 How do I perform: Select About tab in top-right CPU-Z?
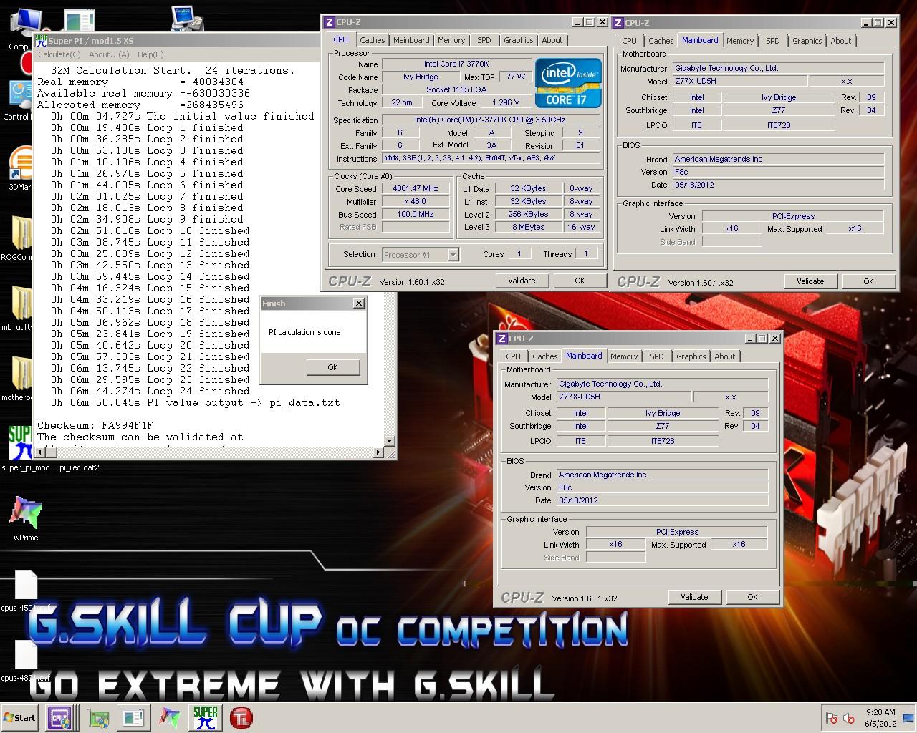(x=841, y=41)
